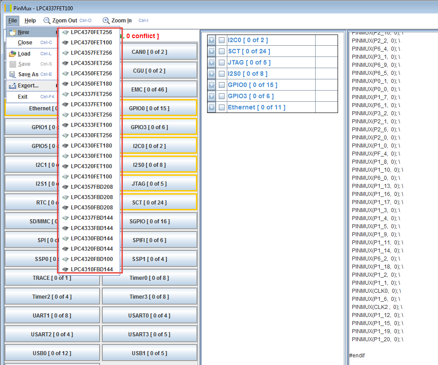Click the chip icon beside LPC4333FET256
The image size is (438, 365).
tap(65, 115)
